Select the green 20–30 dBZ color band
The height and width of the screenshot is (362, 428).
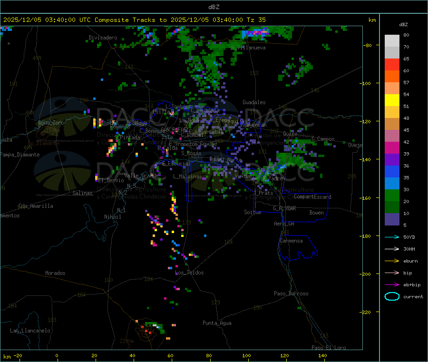coord(392,195)
